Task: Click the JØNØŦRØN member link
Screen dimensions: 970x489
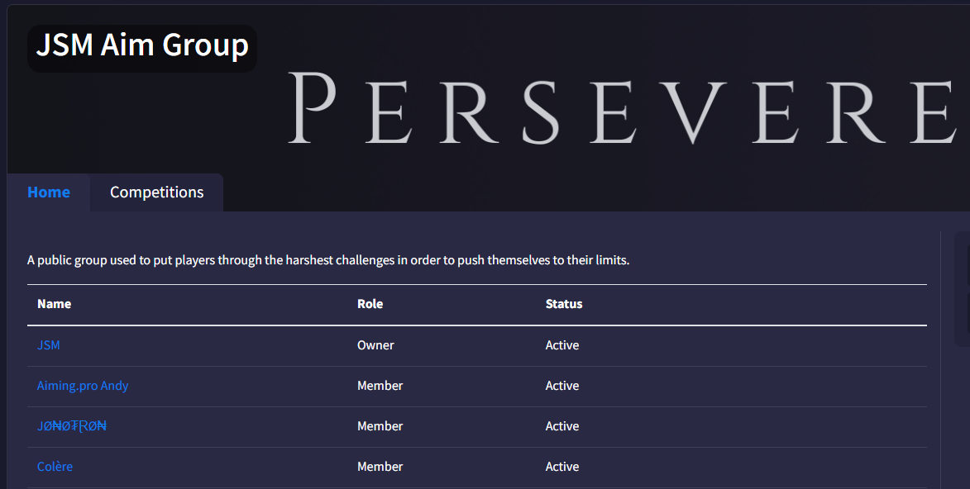Action: (x=72, y=426)
